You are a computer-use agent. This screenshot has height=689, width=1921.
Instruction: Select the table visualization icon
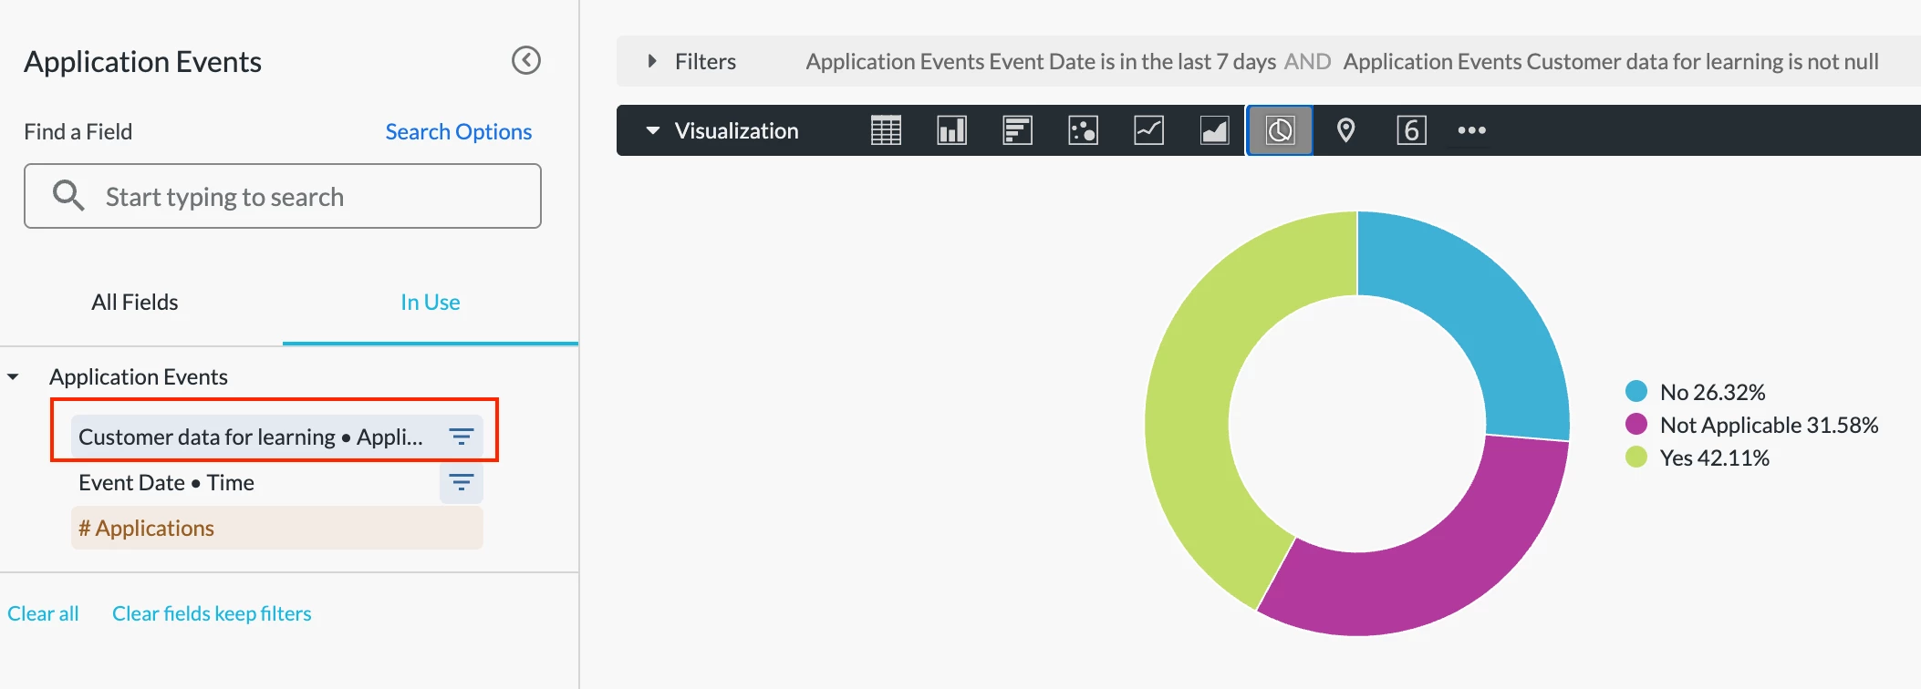886,130
